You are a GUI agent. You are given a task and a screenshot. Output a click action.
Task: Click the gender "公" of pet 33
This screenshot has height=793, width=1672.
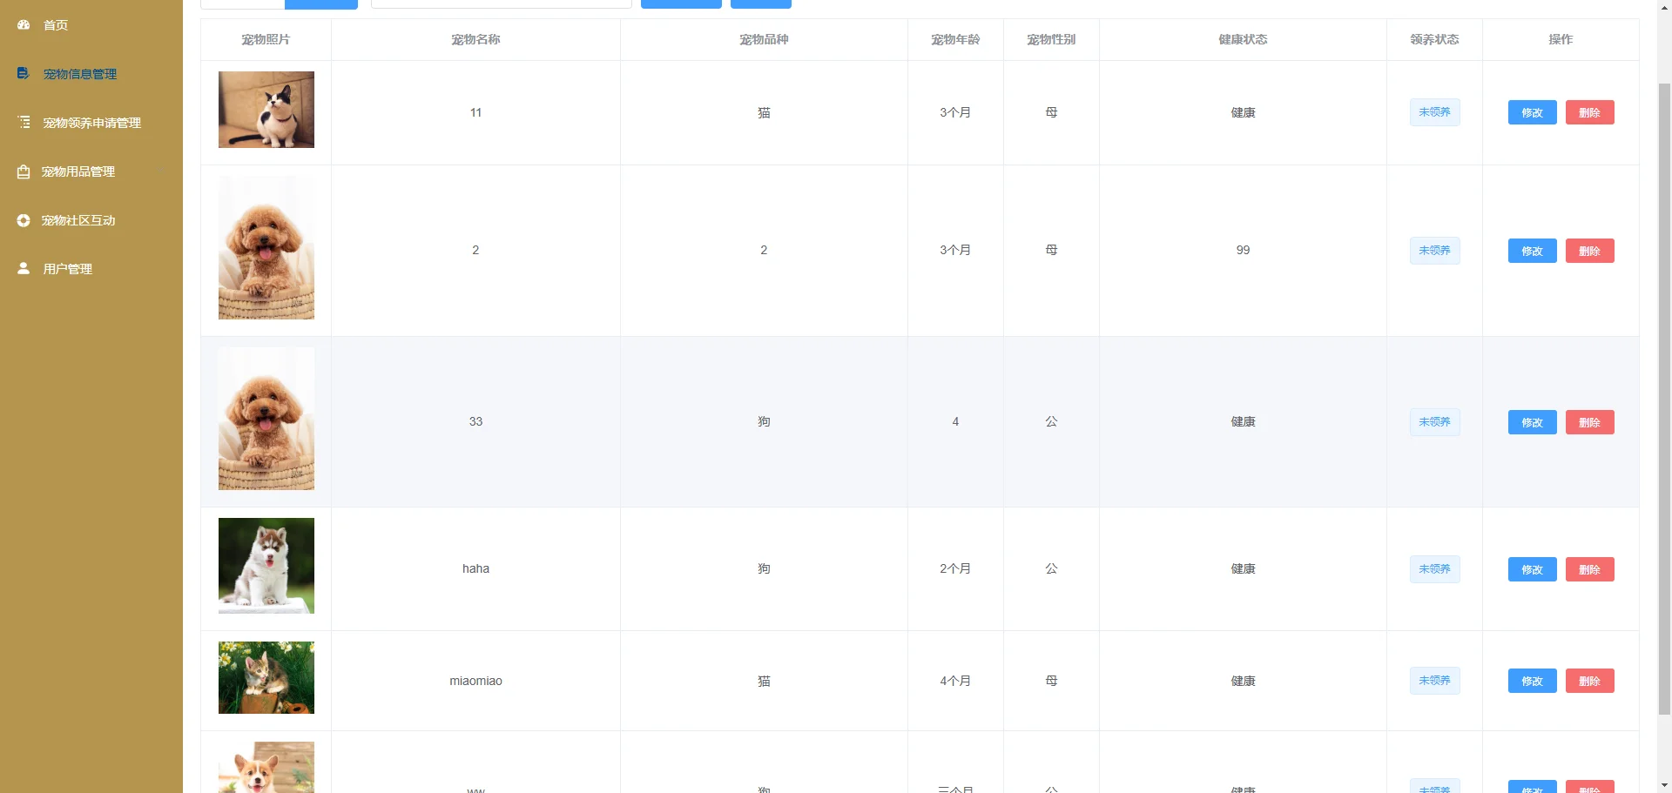[1051, 421]
